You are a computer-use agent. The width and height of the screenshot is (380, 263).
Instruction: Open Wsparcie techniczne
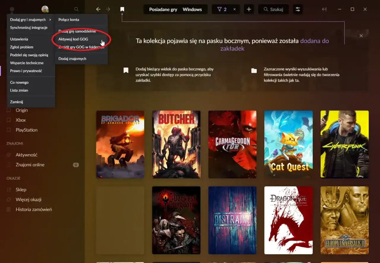coord(31,63)
